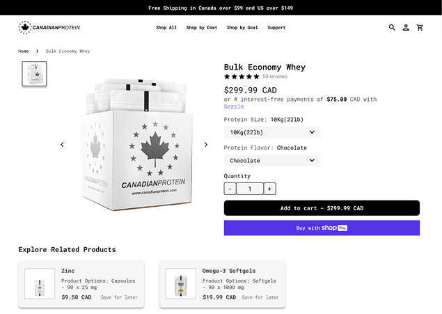The height and width of the screenshot is (314, 442).
Task: Decrease quantity with minus button
Action: click(x=230, y=189)
